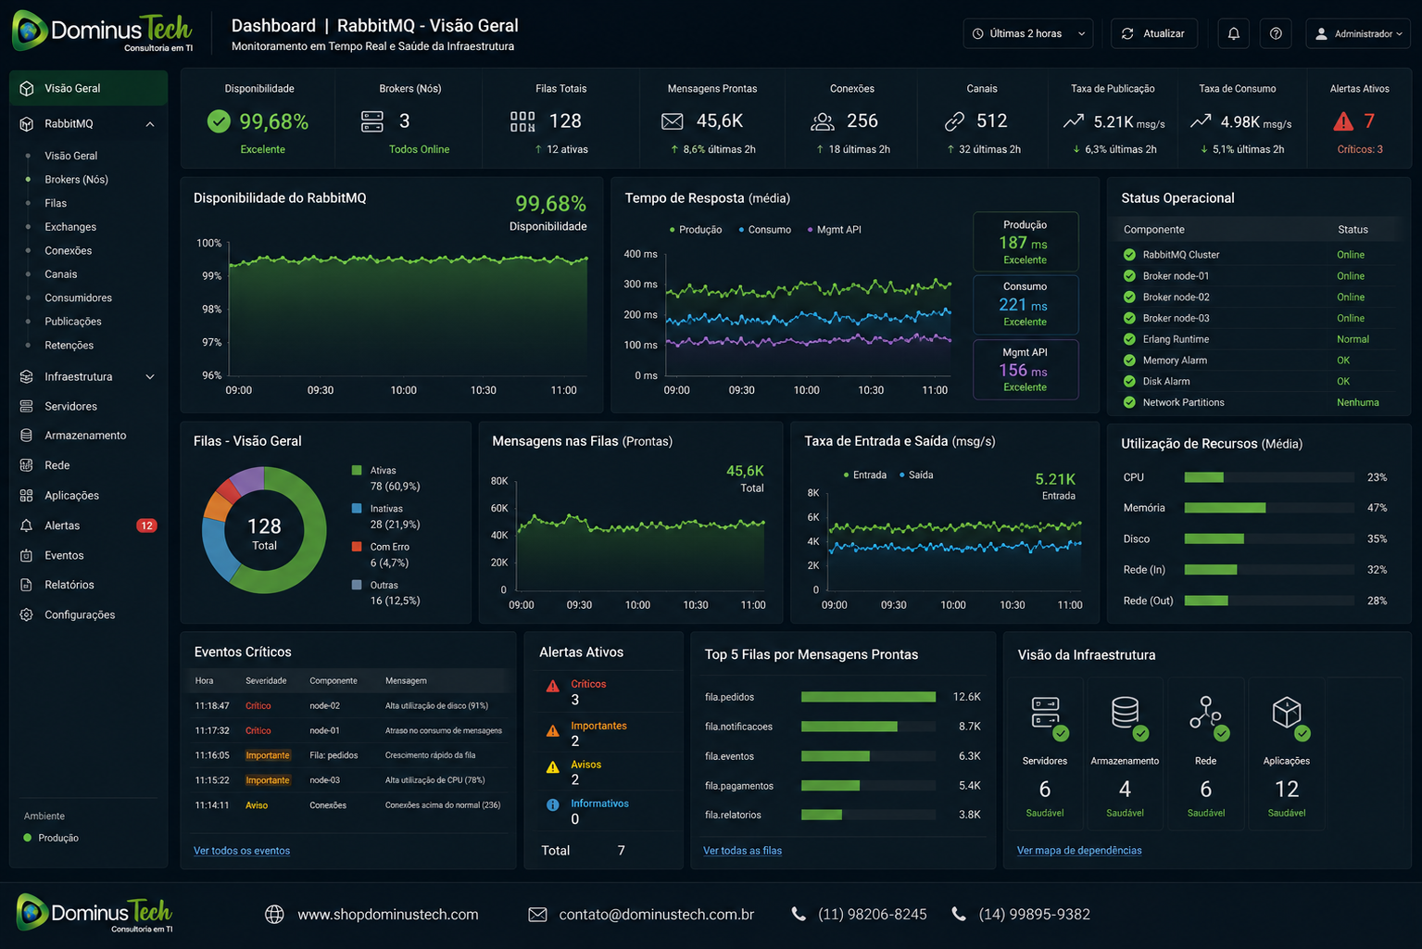This screenshot has width=1422, height=949.
Task: Toggle the Consumo legend in response chart
Action: click(765, 230)
